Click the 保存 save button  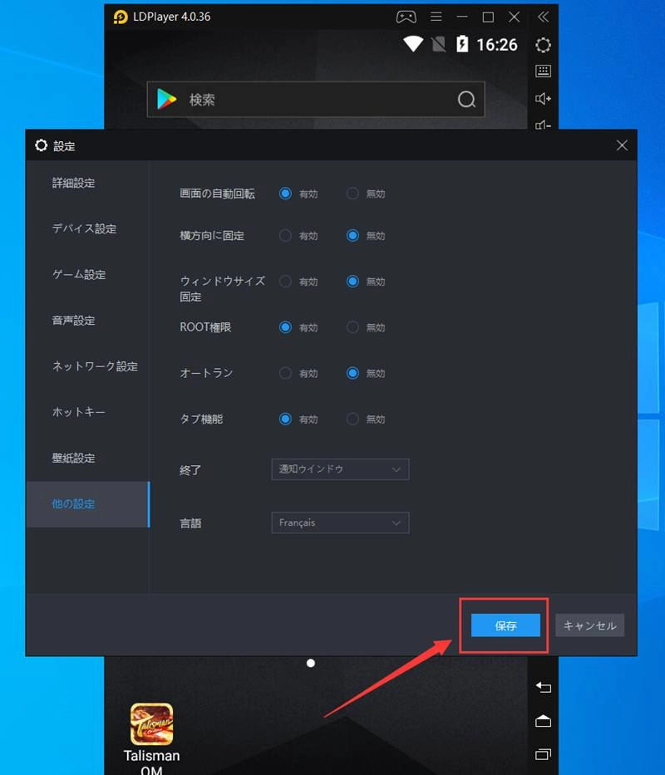coord(505,625)
